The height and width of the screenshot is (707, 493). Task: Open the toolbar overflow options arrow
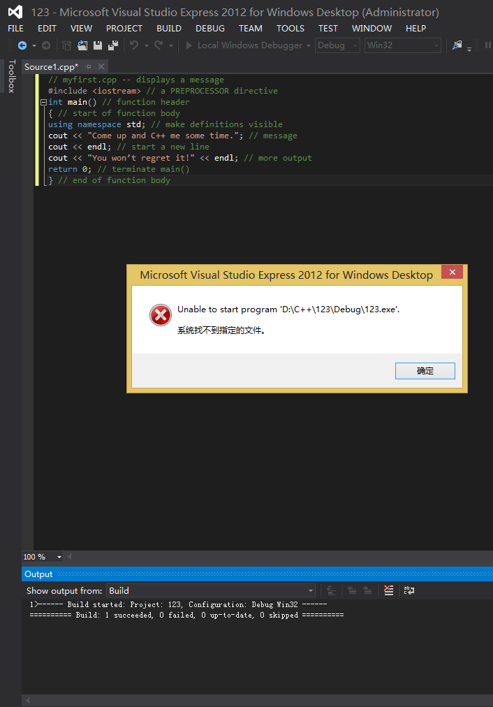tap(469, 48)
